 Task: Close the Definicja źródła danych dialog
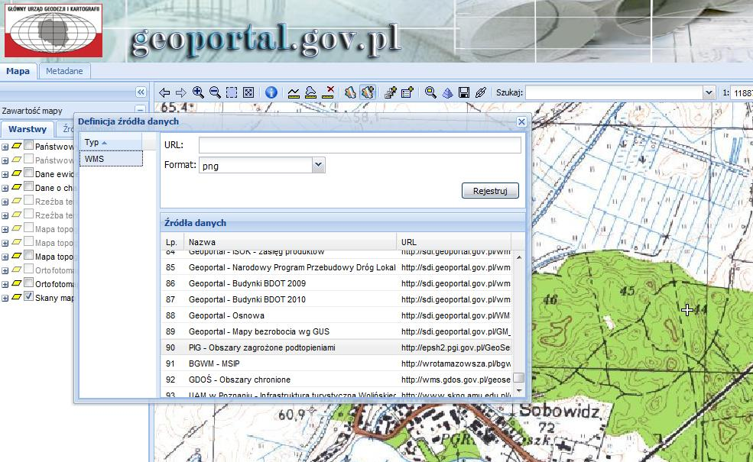pyautogui.click(x=521, y=122)
